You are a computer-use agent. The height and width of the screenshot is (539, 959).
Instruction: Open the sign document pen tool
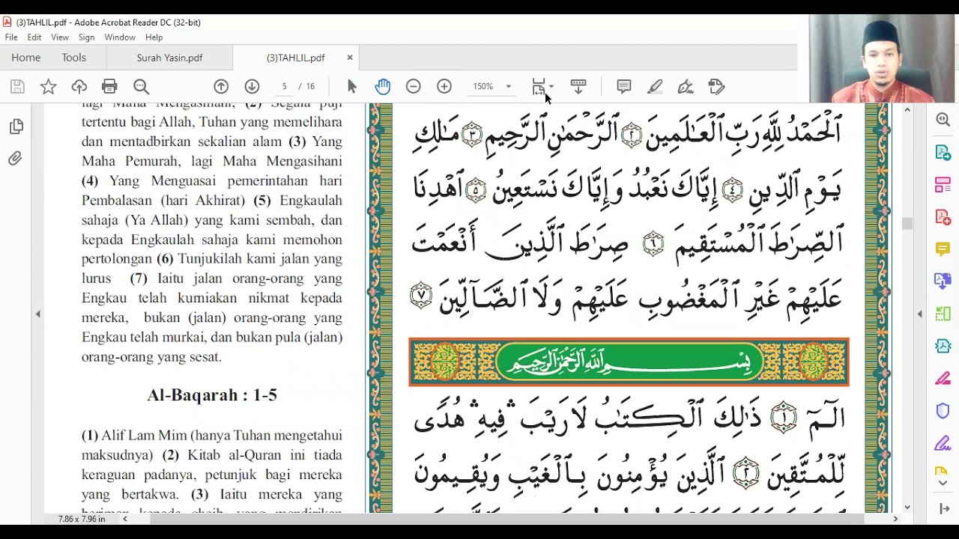click(686, 87)
